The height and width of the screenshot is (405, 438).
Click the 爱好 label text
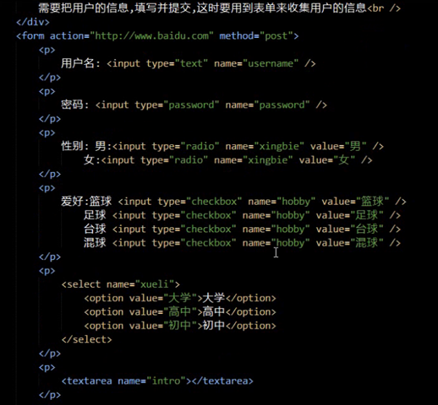[72, 201]
